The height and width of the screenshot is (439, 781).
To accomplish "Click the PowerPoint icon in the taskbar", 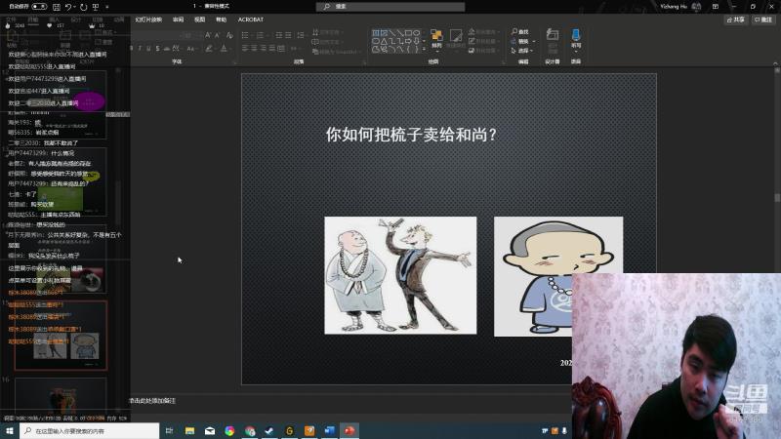I will pos(349,430).
